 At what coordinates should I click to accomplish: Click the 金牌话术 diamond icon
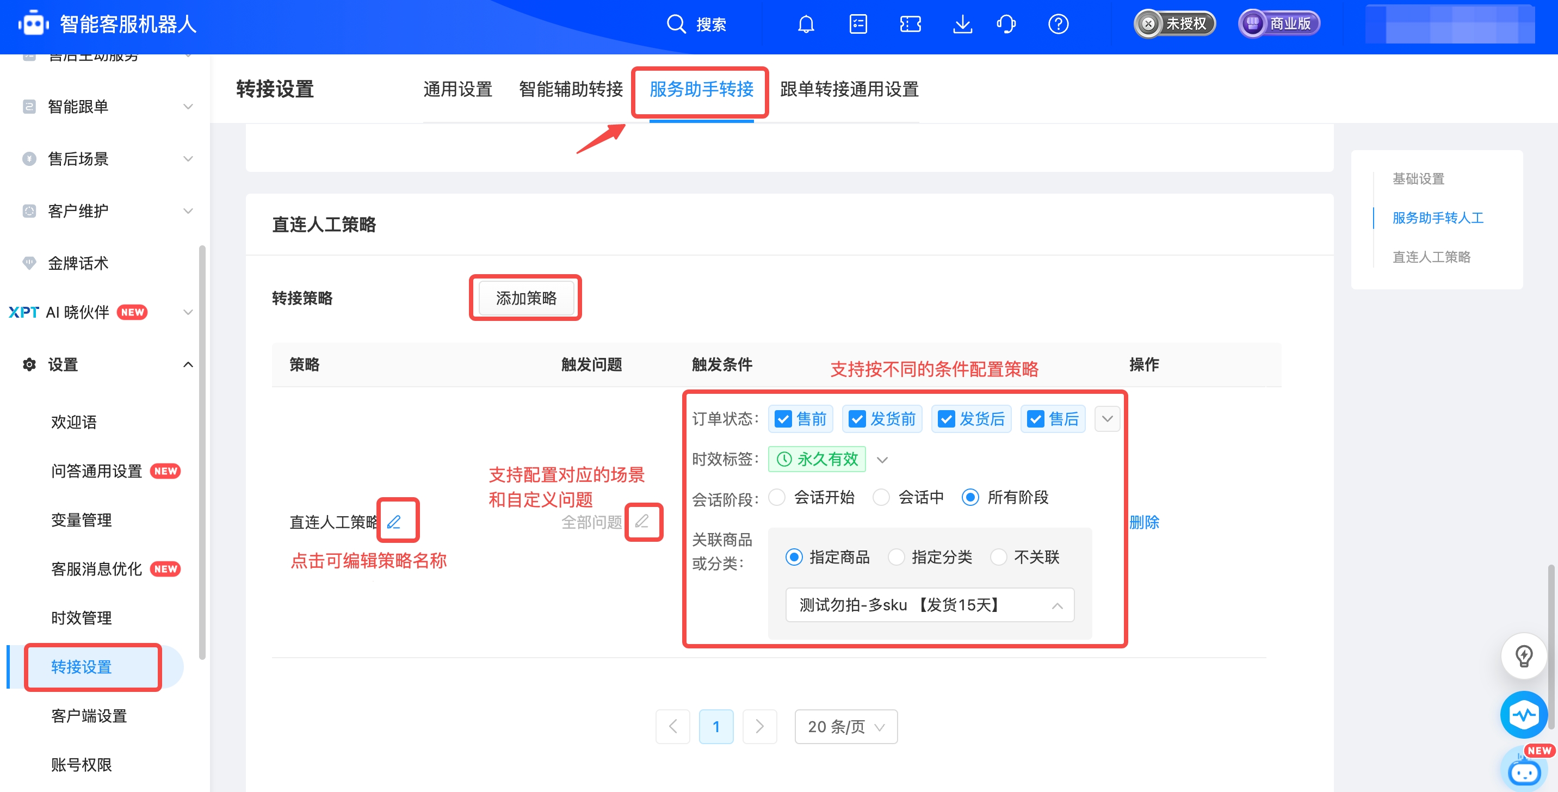point(29,263)
